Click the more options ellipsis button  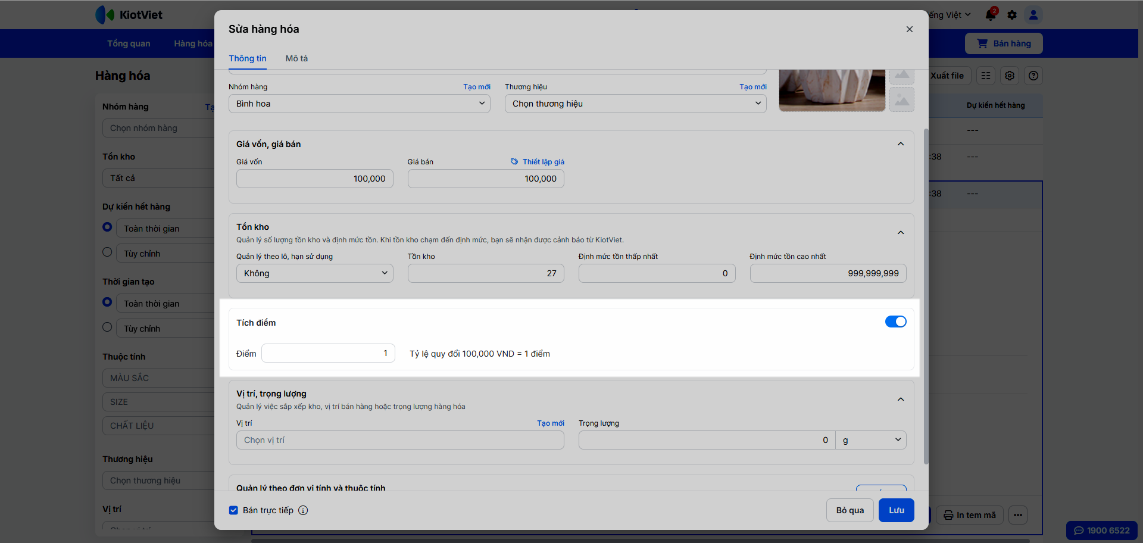1018,515
